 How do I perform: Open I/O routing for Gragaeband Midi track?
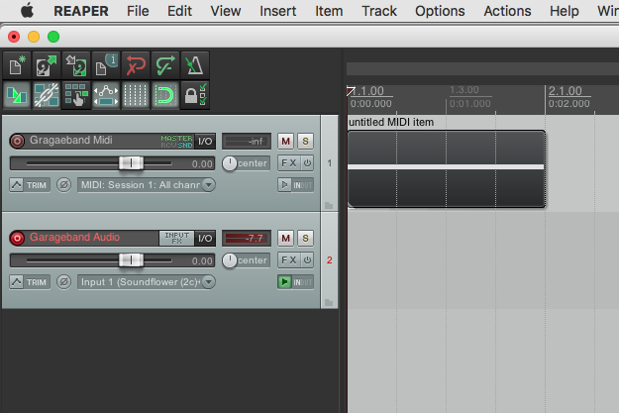pyautogui.click(x=205, y=141)
